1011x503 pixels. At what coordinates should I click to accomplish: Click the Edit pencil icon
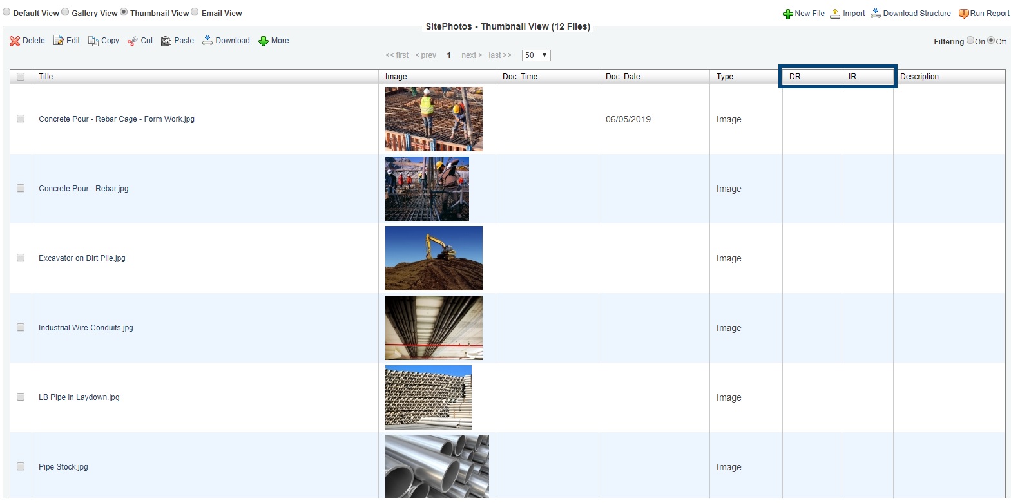click(x=59, y=41)
